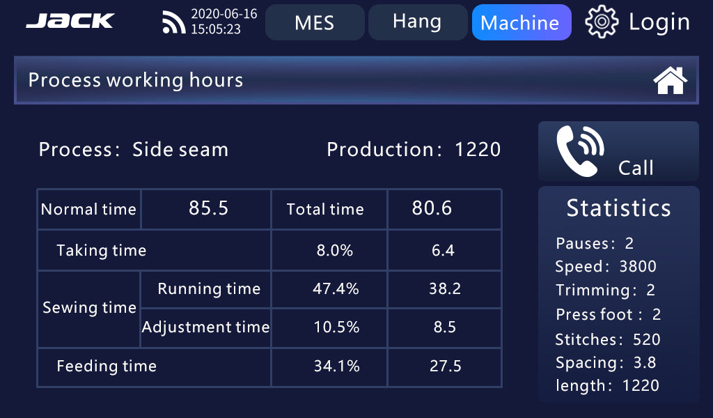Click the Statistics panel heading

(618, 208)
